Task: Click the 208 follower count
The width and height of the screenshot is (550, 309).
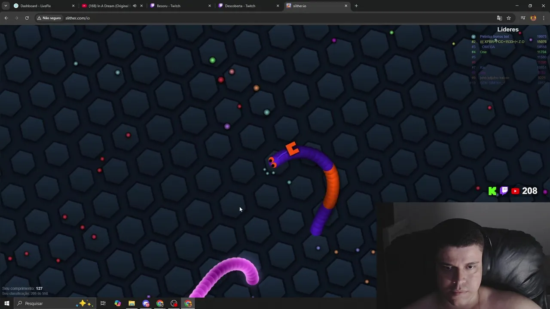Action: tap(530, 191)
